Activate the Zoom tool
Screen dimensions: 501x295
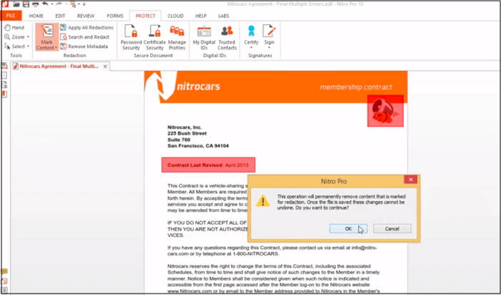tap(14, 37)
